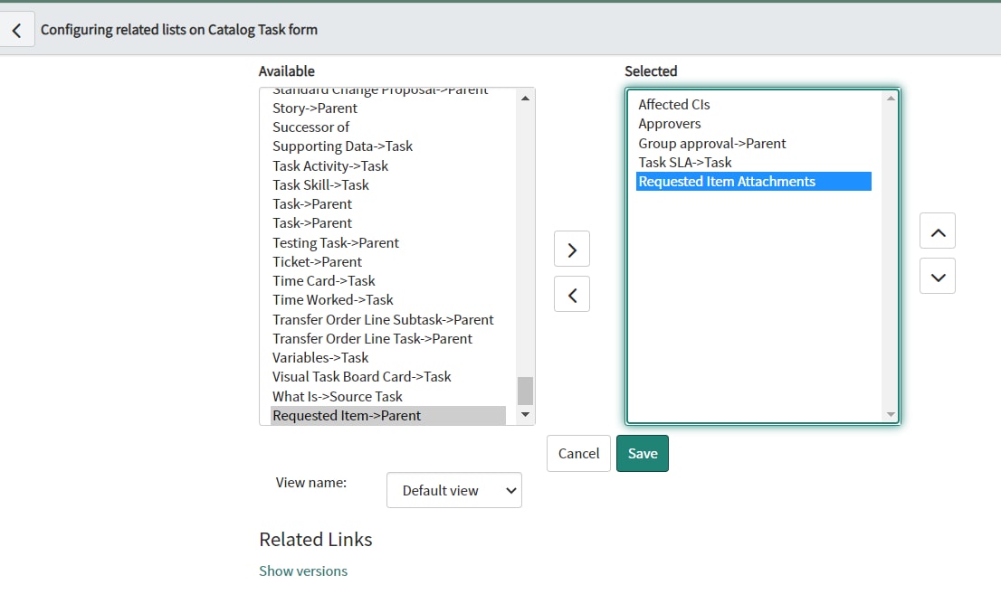Click the Cancel button

click(x=577, y=453)
